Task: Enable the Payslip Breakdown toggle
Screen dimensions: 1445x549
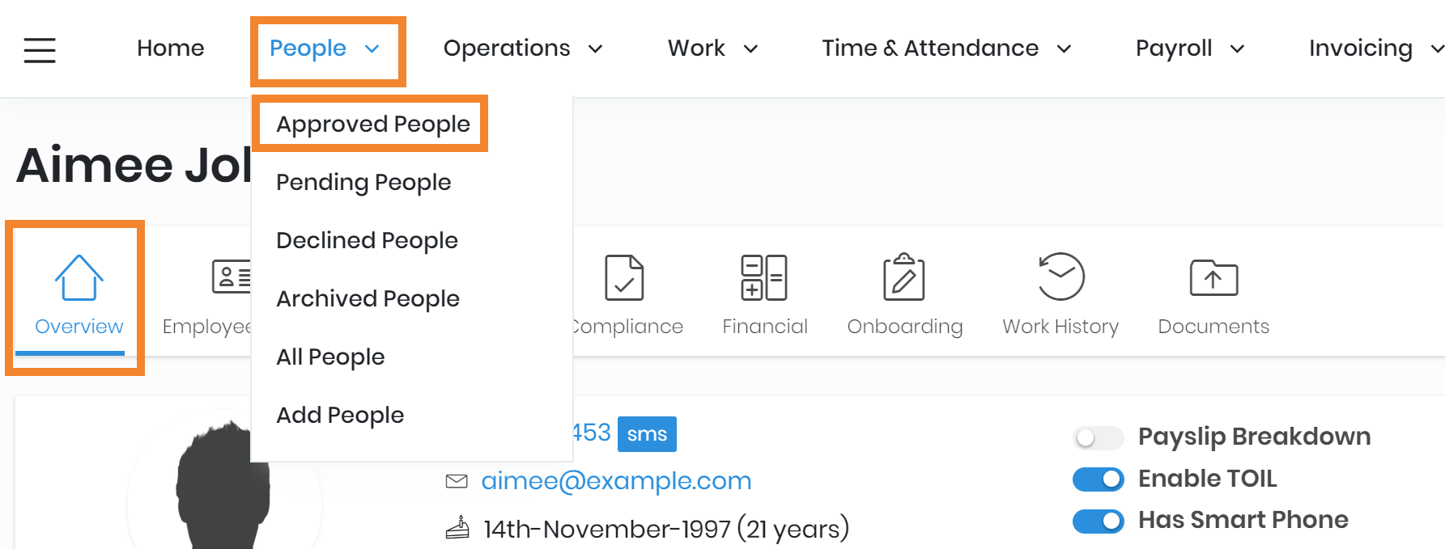Action: point(1098,437)
